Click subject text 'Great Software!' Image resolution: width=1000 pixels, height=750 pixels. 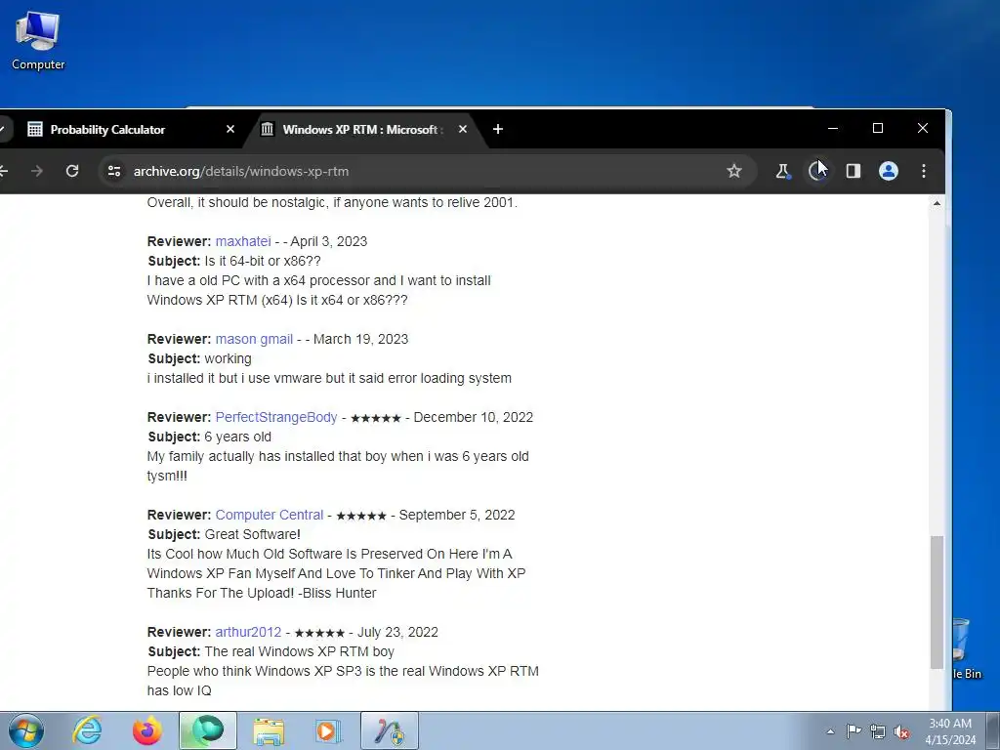click(x=253, y=534)
